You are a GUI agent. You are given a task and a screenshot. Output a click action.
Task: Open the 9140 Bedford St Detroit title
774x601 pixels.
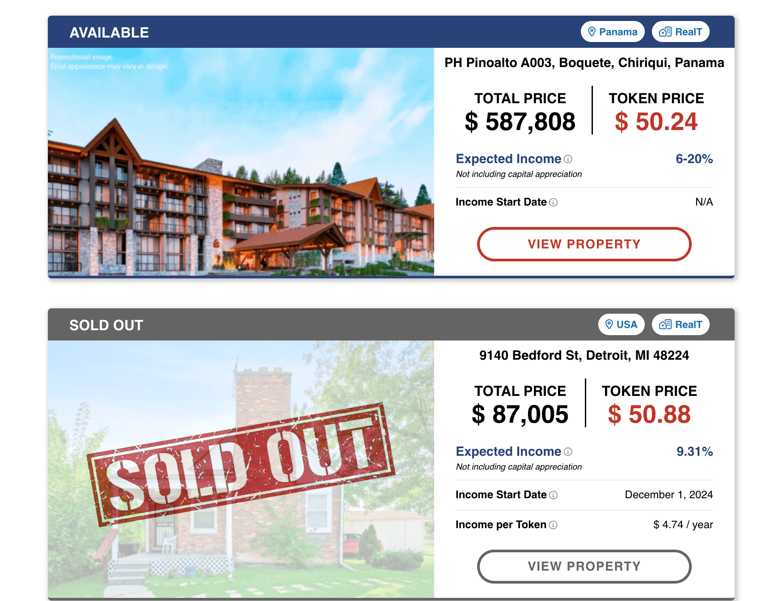pos(584,355)
